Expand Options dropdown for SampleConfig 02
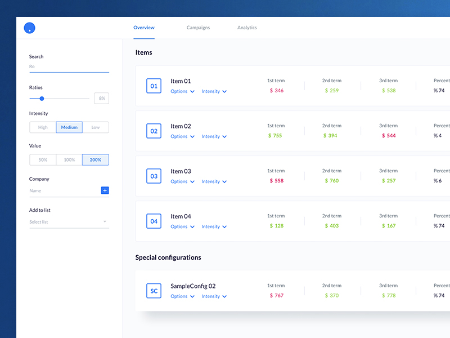 point(182,296)
